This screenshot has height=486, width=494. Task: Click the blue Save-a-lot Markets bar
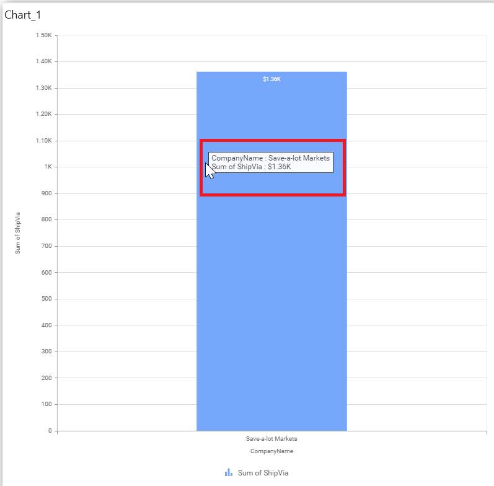271,251
